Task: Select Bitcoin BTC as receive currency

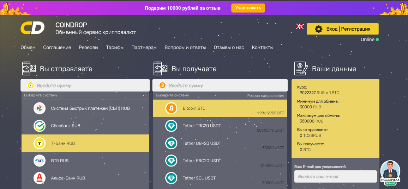Action: pos(220,108)
